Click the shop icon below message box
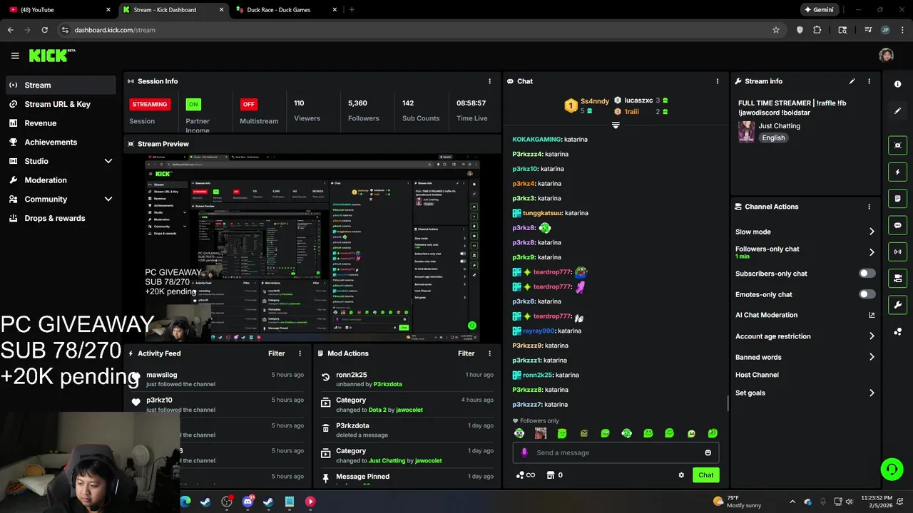 pos(550,475)
